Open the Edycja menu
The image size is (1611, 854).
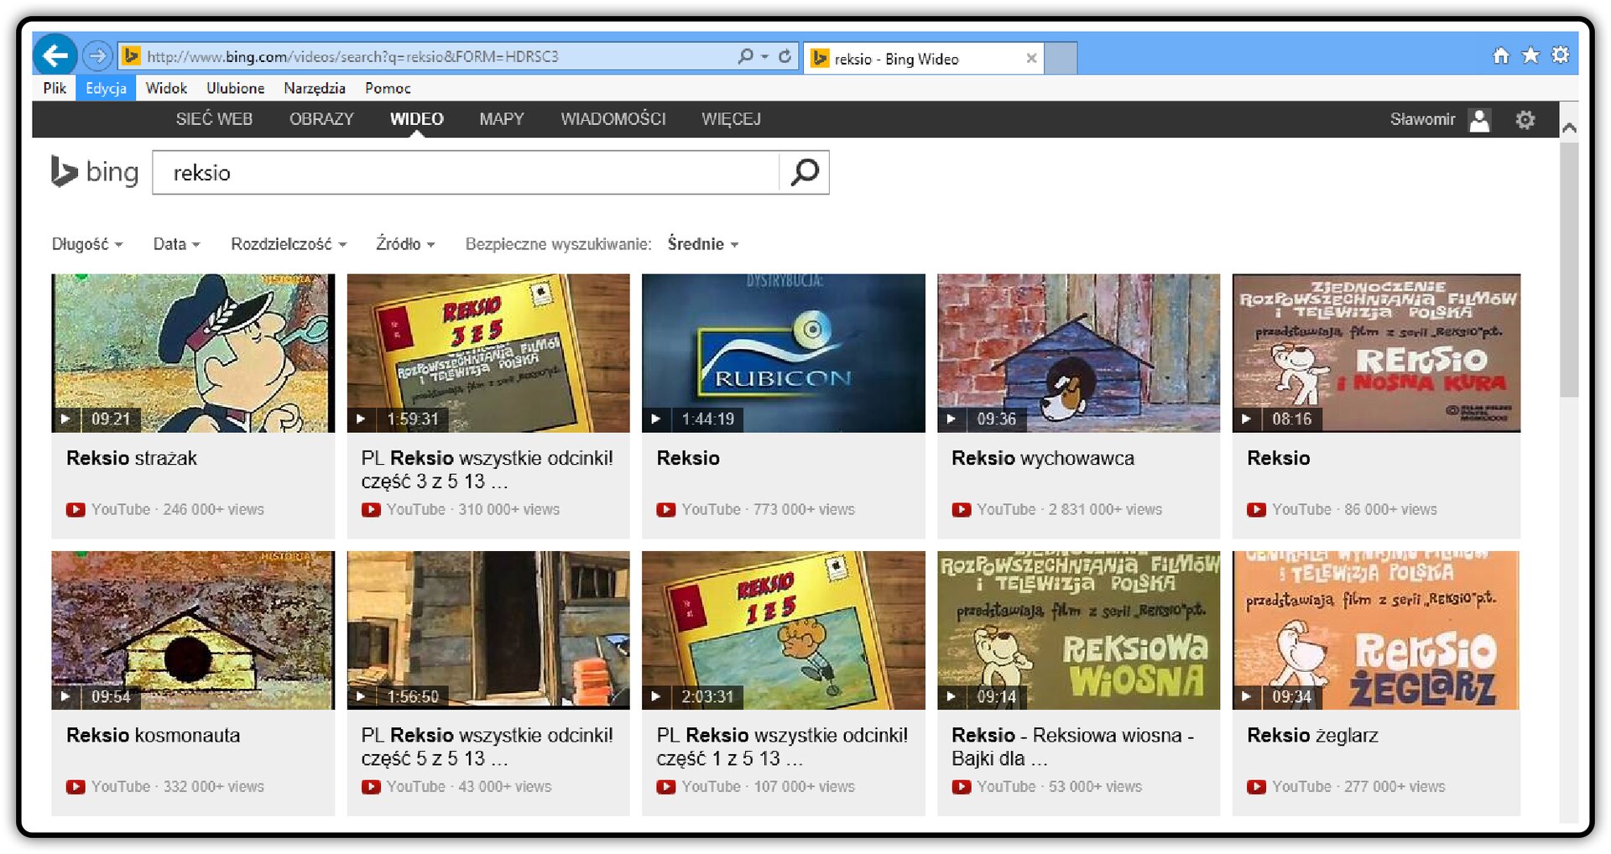(x=106, y=88)
